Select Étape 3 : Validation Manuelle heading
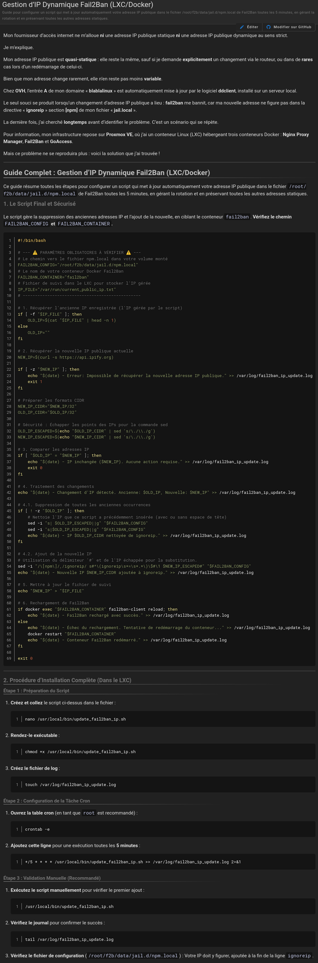The width and height of the screenshot is (318, 963). (x=52, y=878)
